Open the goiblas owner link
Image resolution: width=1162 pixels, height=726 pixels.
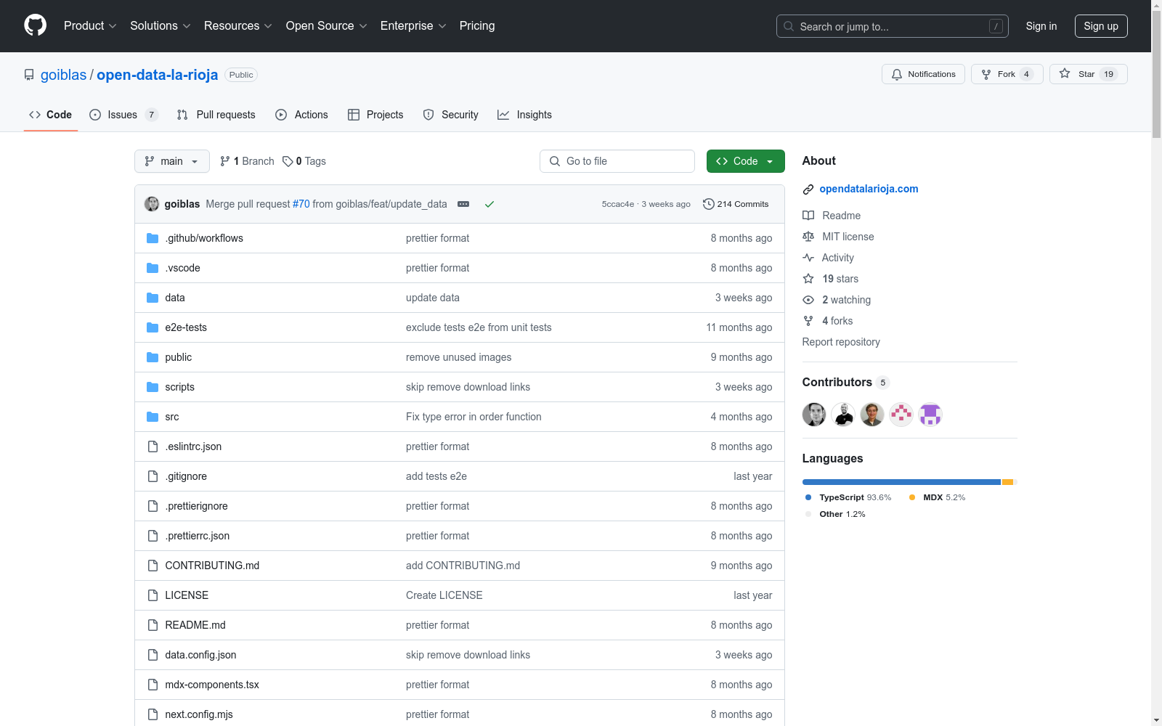[x=63, y=75]
